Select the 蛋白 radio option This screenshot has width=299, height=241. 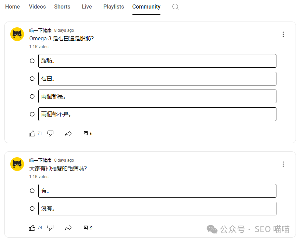[32, 79]
